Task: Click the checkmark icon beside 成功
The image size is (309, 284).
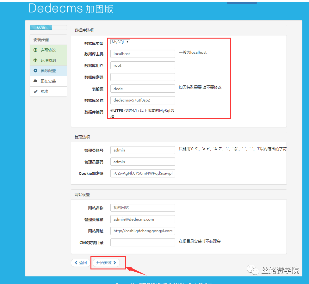Action: pos(35,91)
